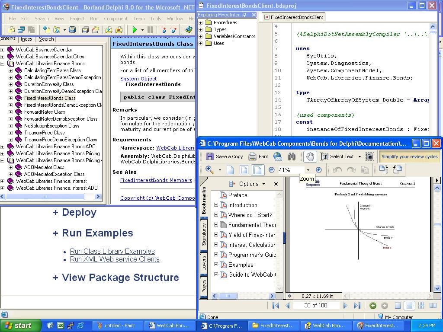Open the Run Class Library Examples link
The height and width of the screenshot is (332, 443).
pyautogui.click(x=112, y=251)
